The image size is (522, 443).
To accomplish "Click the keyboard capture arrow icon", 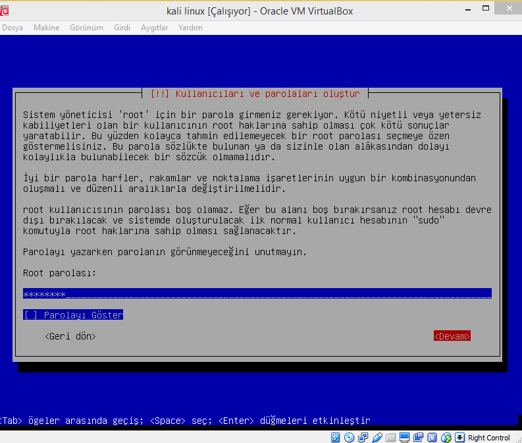I will point(459,438).
